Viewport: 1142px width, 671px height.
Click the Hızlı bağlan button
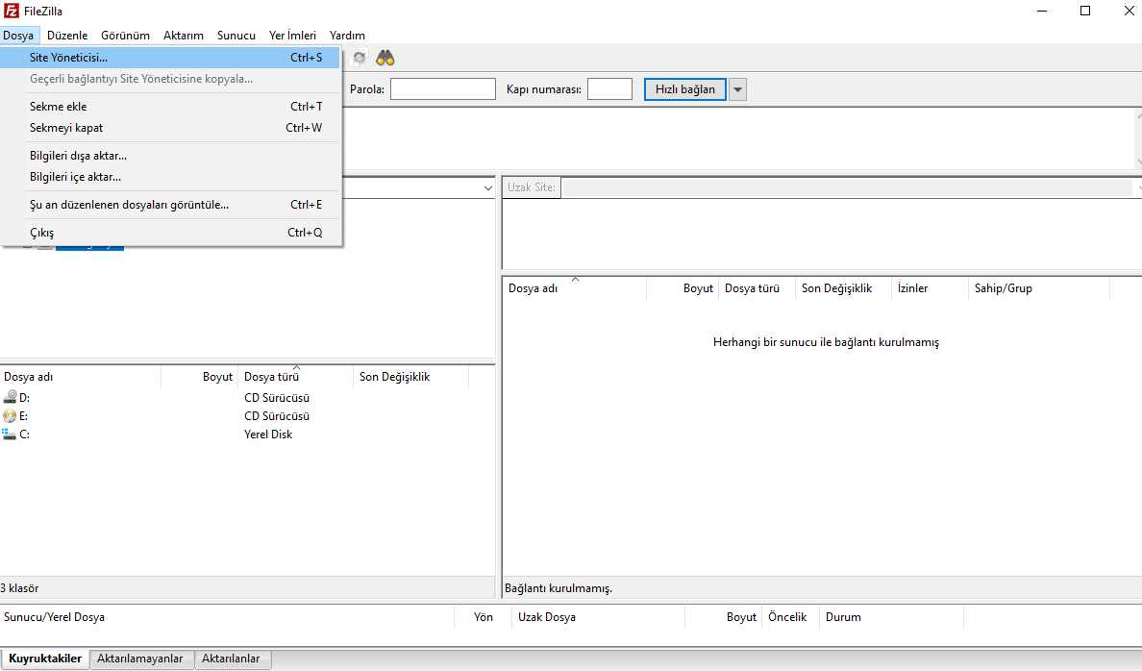pos(684,88)
